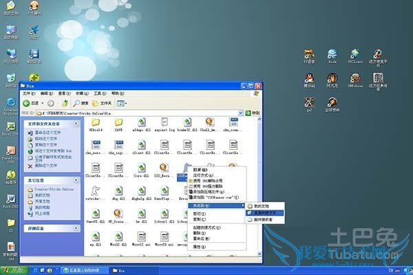Image resolution: width=413 pixels, height=275 pixels.
Task: Select the SAVE folder icon
Action: (x=118, y=124)
